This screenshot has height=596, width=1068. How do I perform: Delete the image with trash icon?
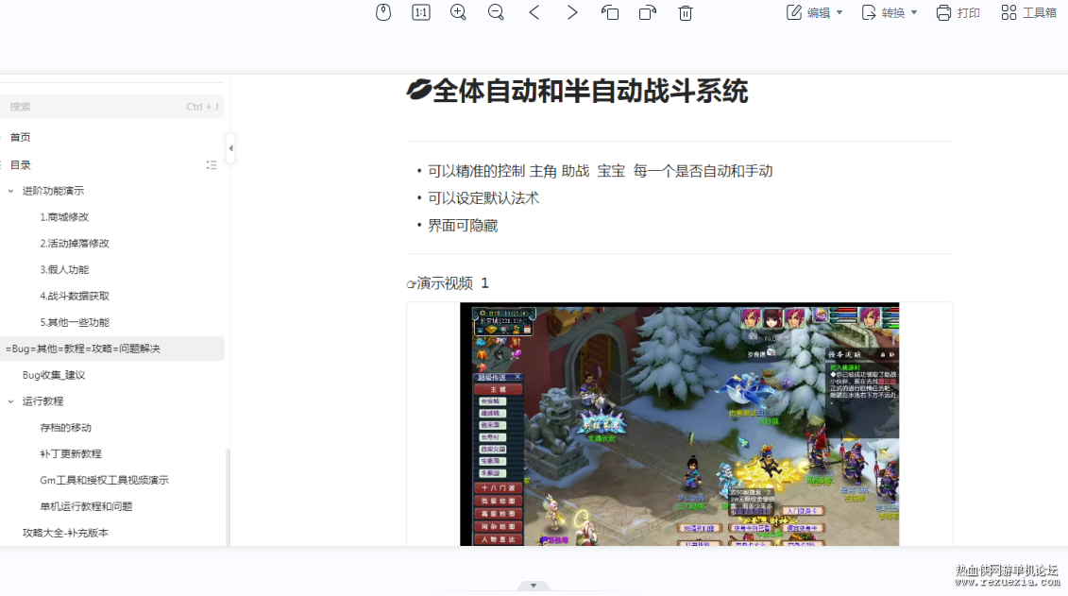click(x=686, y=12)
